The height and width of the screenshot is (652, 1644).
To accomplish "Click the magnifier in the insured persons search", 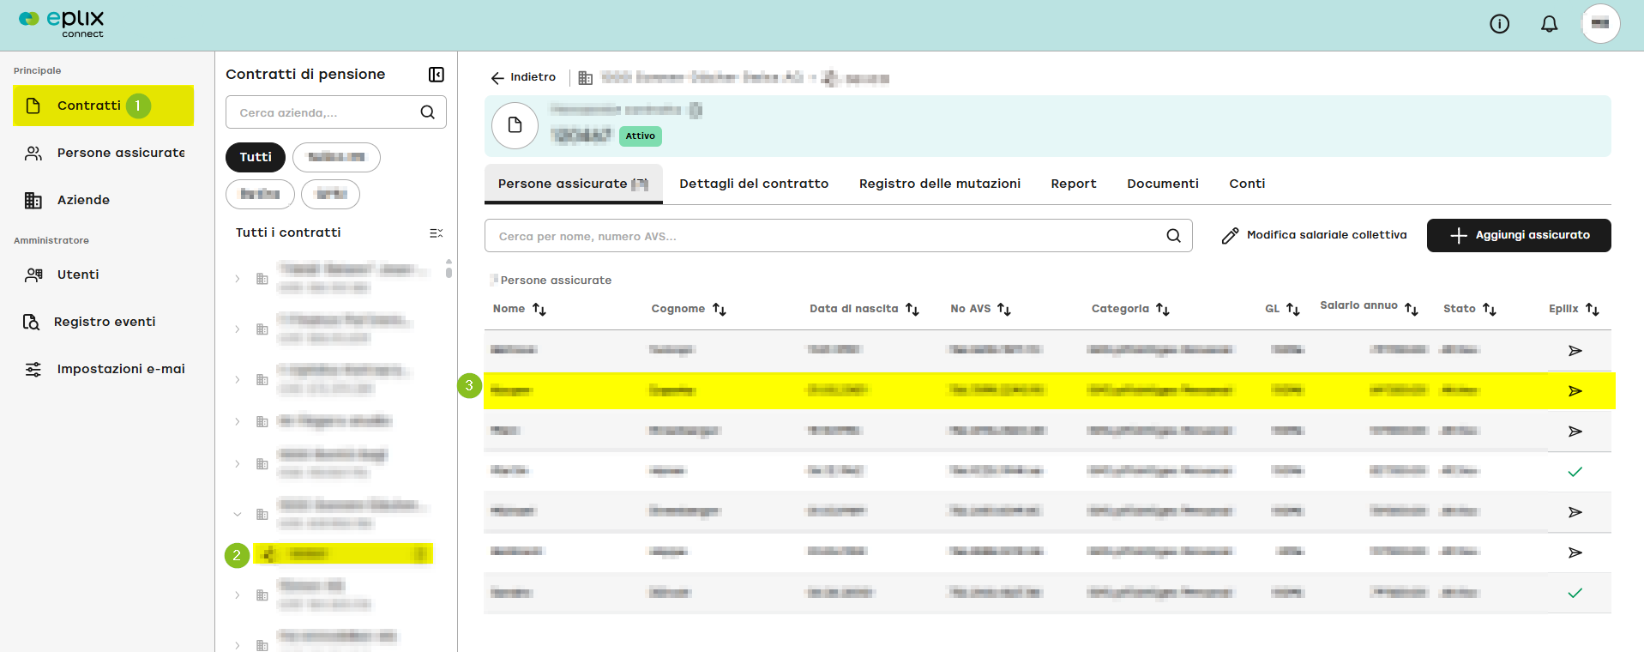I will coord(1173,236).
